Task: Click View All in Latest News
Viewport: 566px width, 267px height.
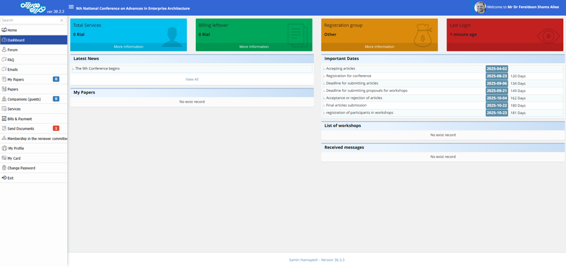Action: tap(192, 80)
